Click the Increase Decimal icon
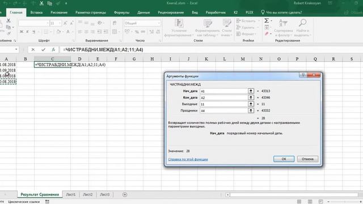 pyautogui.click(x=151, y=32)
